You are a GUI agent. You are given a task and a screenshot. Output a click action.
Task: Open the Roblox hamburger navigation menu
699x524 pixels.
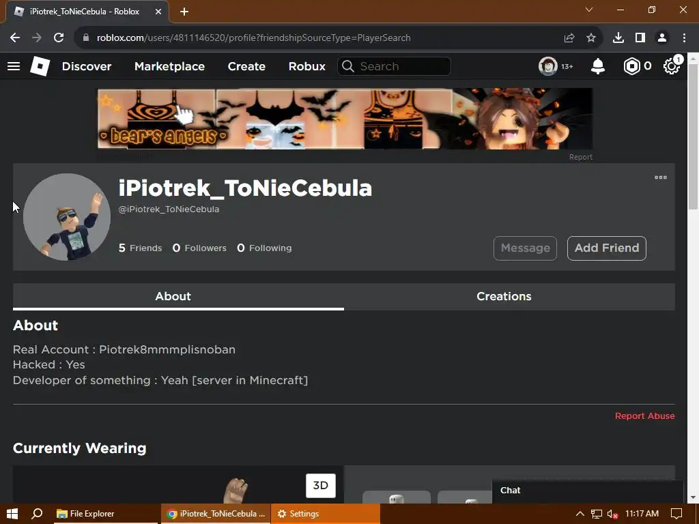[x=14, y=66]
